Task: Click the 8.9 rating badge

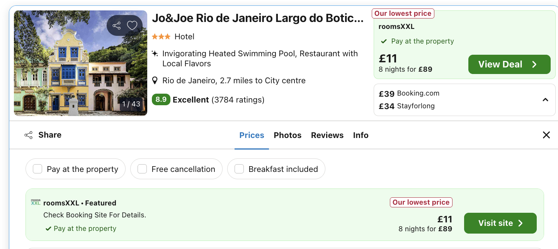Action: (x=161, y=100)
